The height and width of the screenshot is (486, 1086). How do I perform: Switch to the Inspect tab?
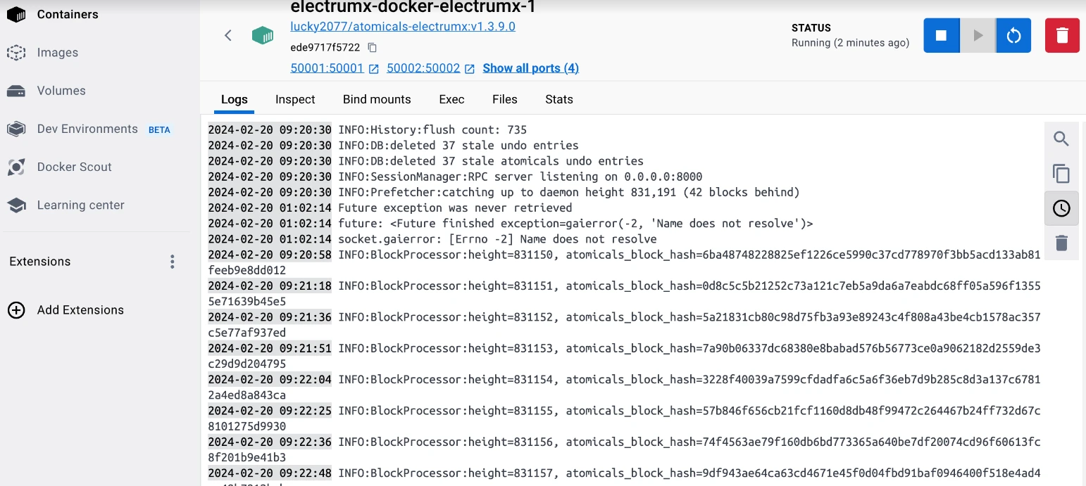click(295, 99)
